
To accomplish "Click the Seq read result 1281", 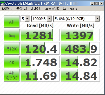I will [x=40, y=35].
